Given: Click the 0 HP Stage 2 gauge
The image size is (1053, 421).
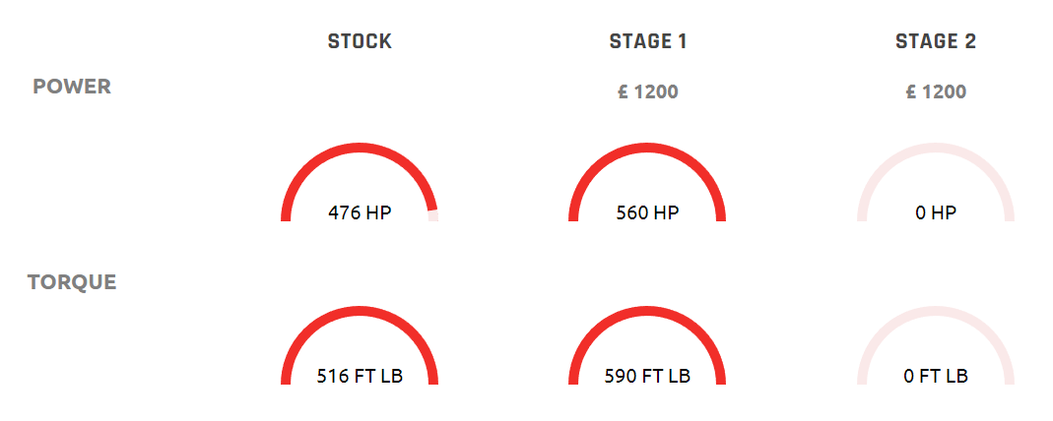Looking at the screenshot, I should tap(936, 182).
